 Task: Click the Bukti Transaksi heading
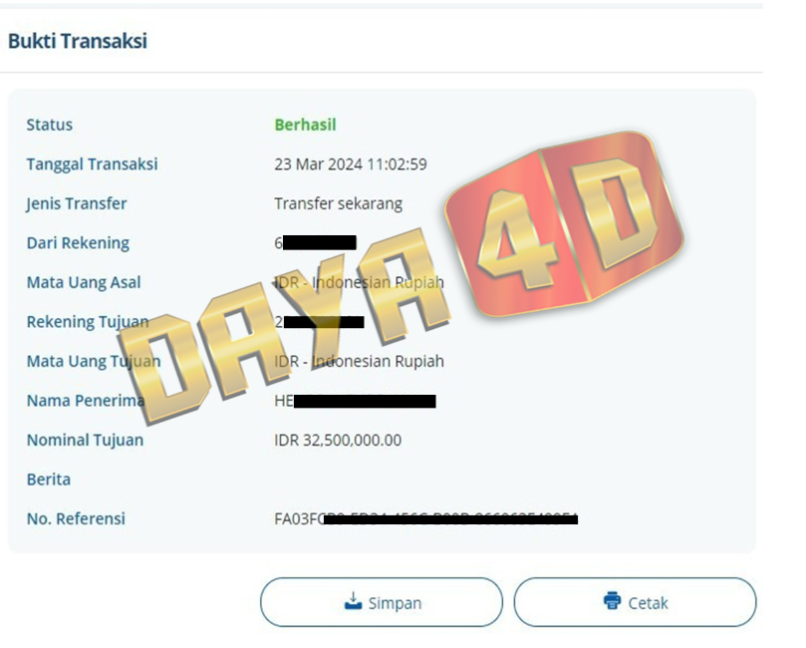[78, 41]
